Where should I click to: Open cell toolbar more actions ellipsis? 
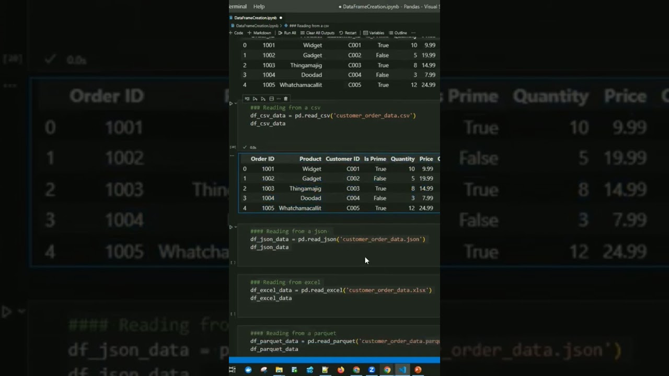[x=279, y=99]
